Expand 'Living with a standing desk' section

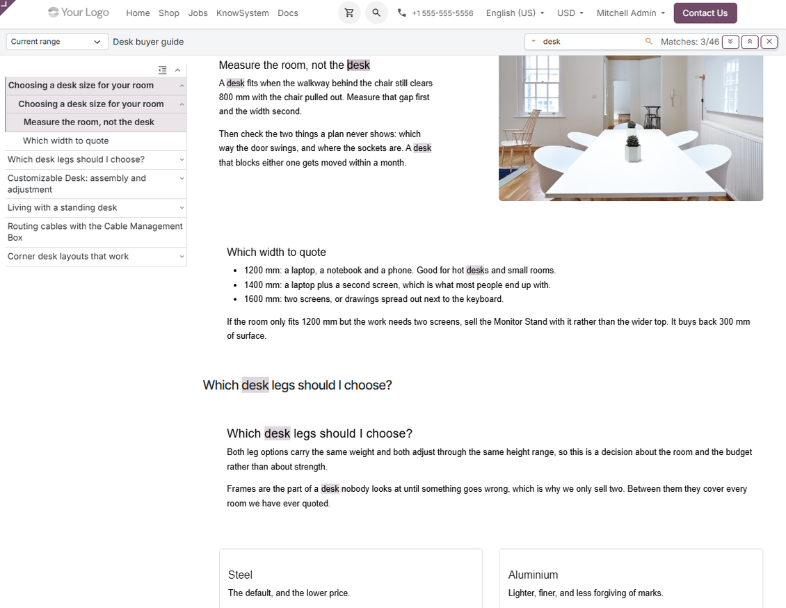(x=182, y=208)
